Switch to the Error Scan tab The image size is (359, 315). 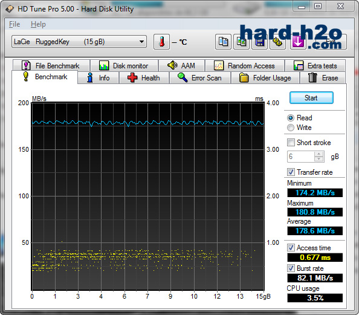(200, 78)
